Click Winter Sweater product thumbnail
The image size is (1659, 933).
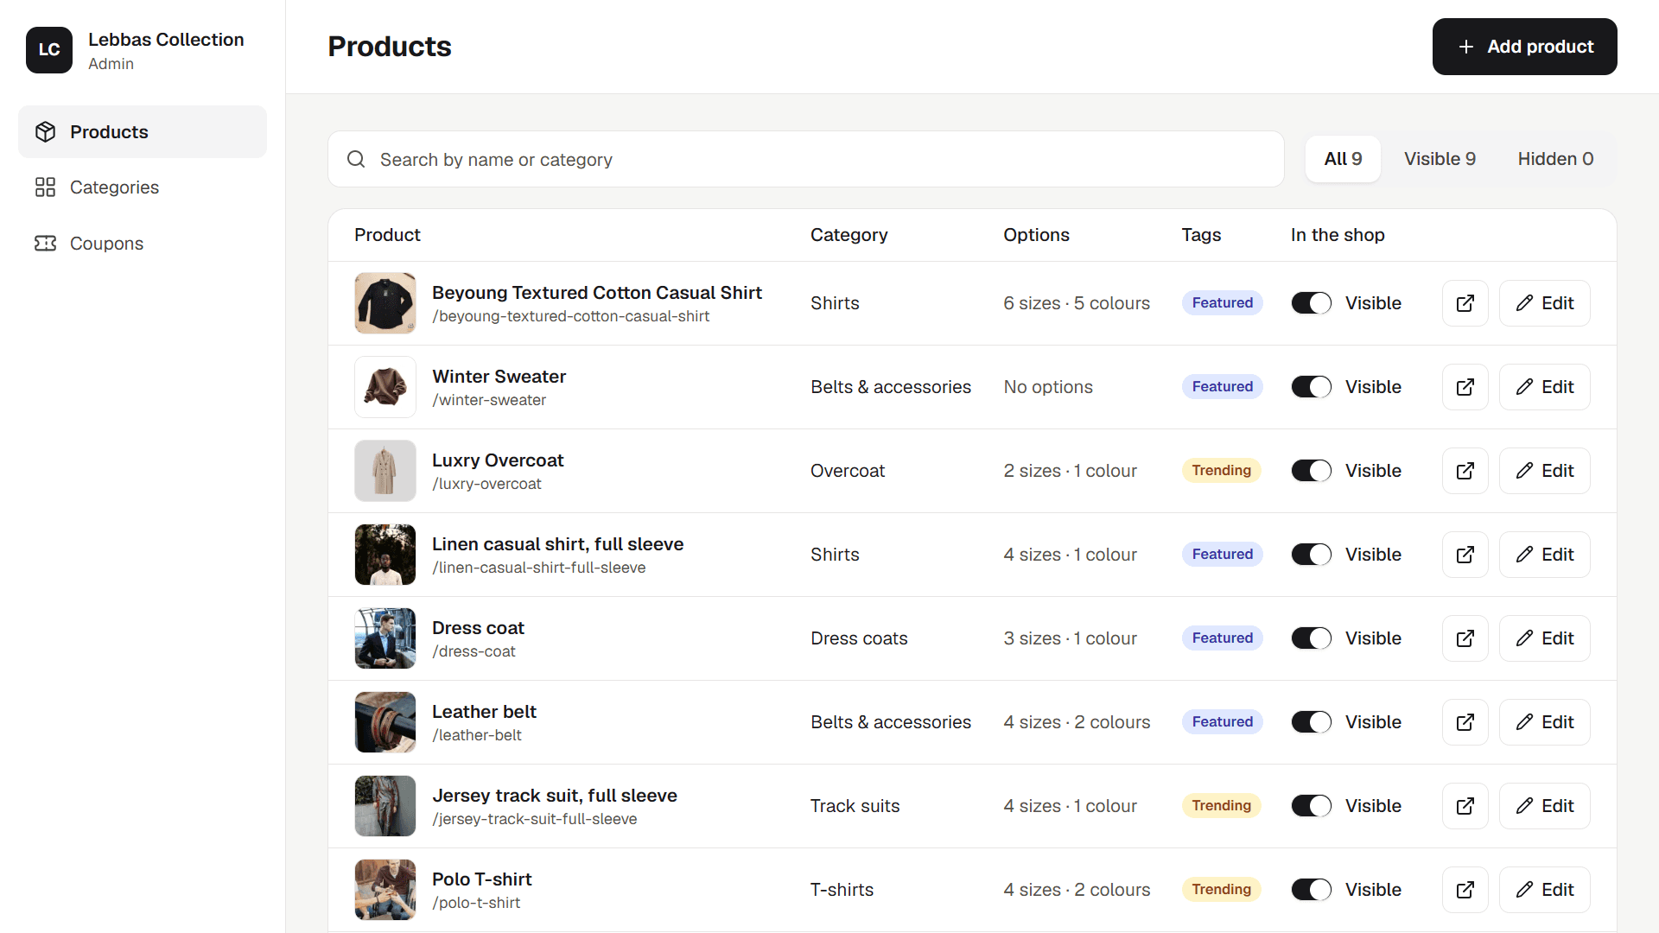coord(385,387)
